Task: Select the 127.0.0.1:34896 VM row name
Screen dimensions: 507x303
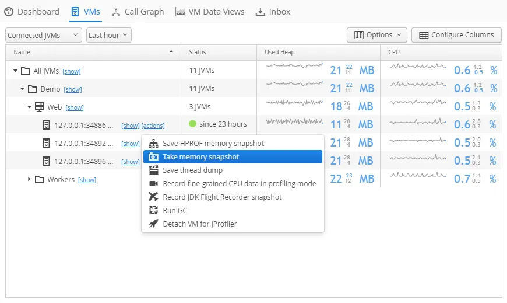Action: coord(84,161)
